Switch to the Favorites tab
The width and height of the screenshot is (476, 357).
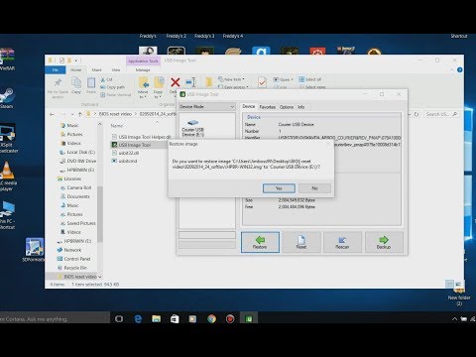(x=267, y=107)
